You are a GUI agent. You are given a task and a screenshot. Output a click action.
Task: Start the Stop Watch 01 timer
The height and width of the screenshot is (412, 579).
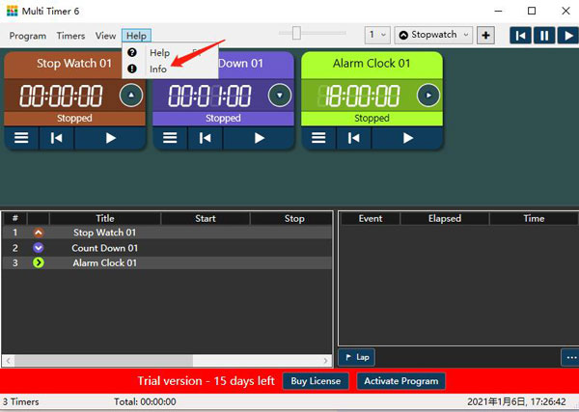click(x=110, y=138)
